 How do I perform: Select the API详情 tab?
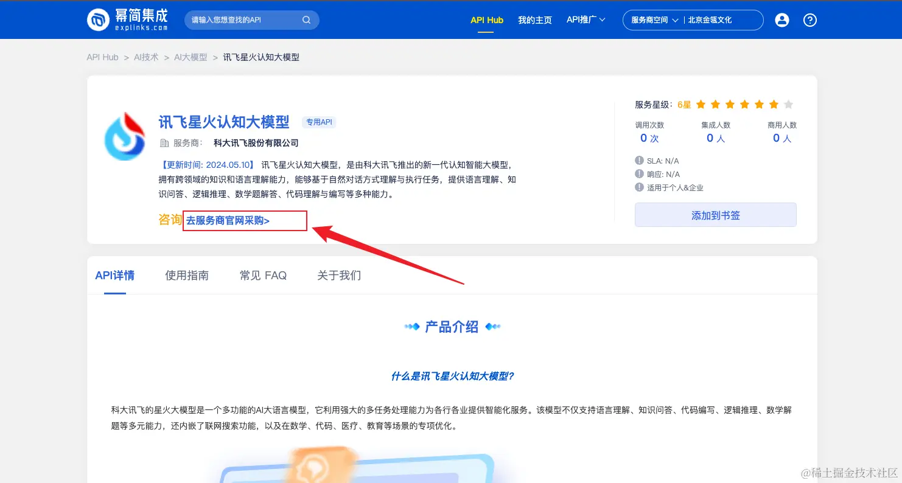coord(115,276)
